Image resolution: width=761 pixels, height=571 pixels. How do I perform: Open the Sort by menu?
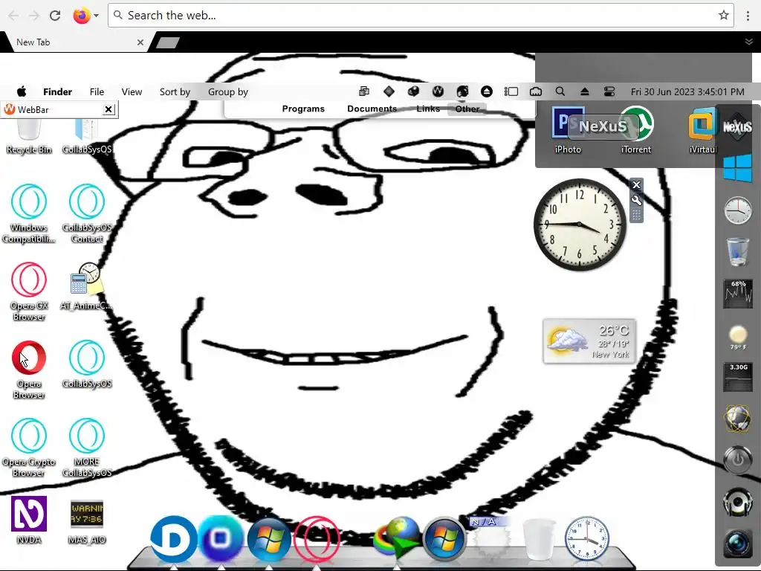pos(175,91)
